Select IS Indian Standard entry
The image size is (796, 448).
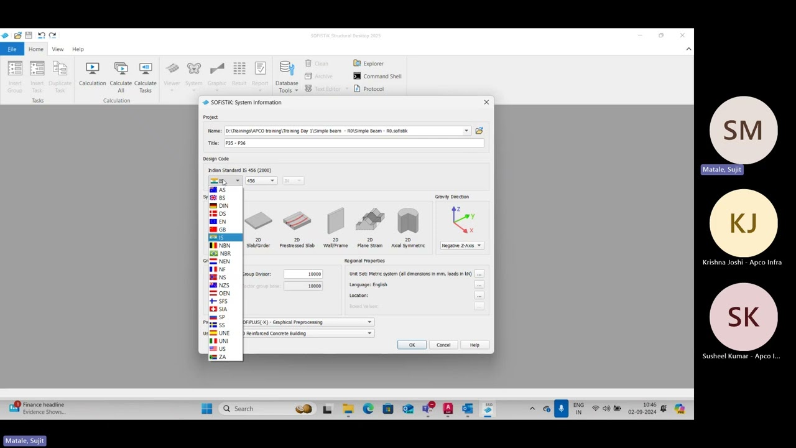(225, 238)
